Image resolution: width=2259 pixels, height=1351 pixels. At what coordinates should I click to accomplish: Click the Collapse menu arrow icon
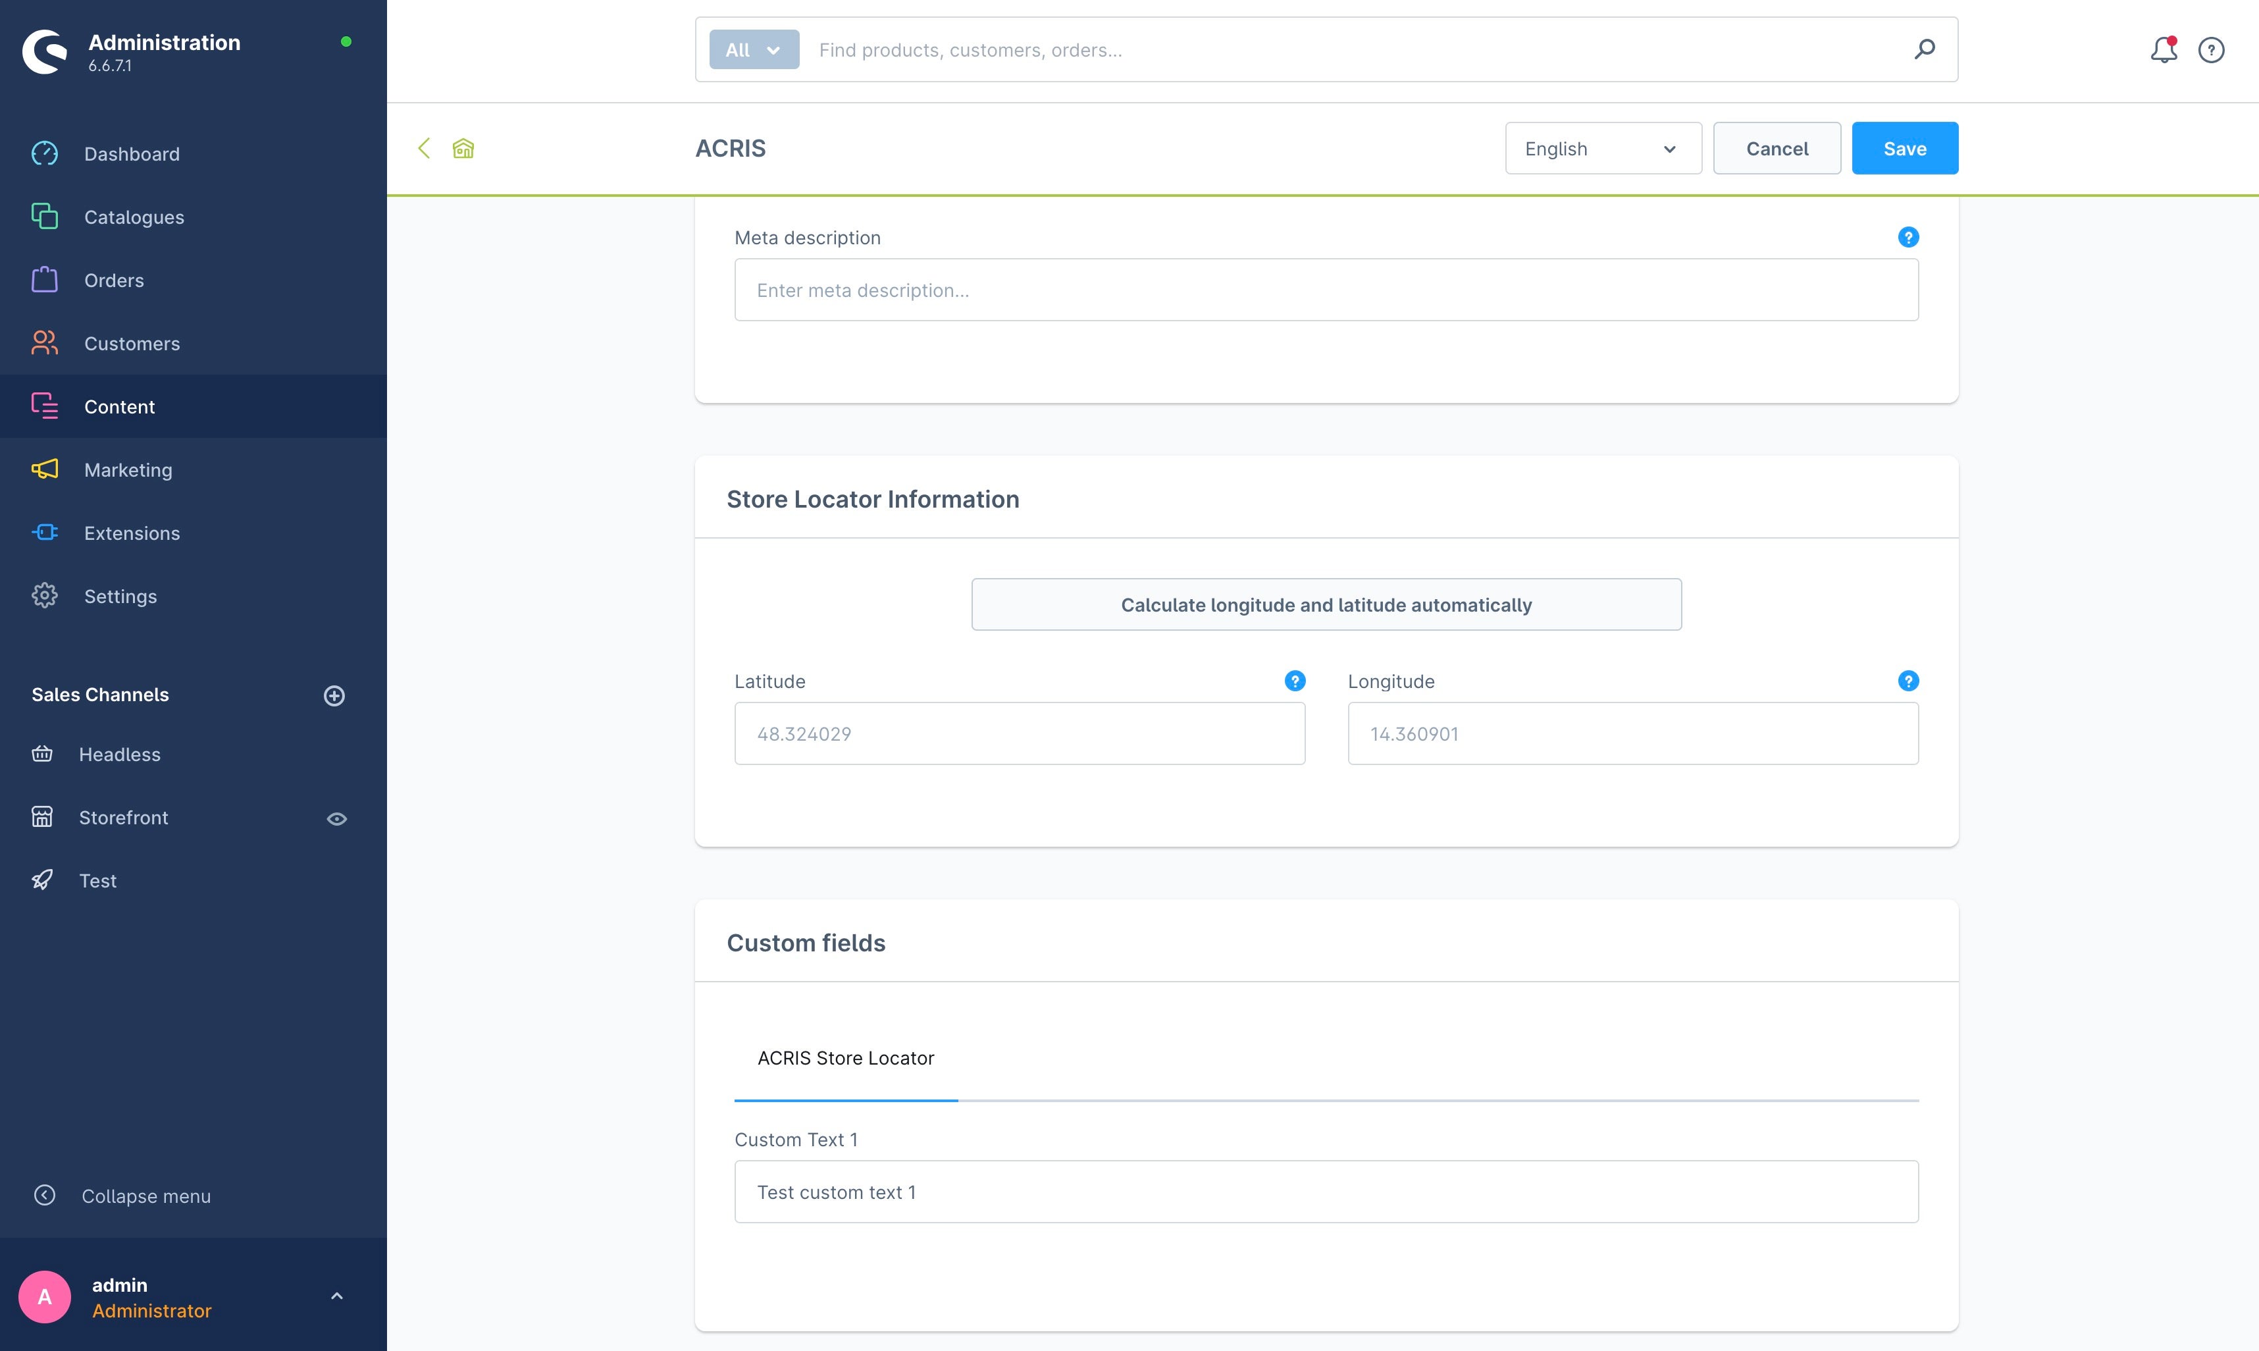pyautogui.click(x=45, y=1196)
